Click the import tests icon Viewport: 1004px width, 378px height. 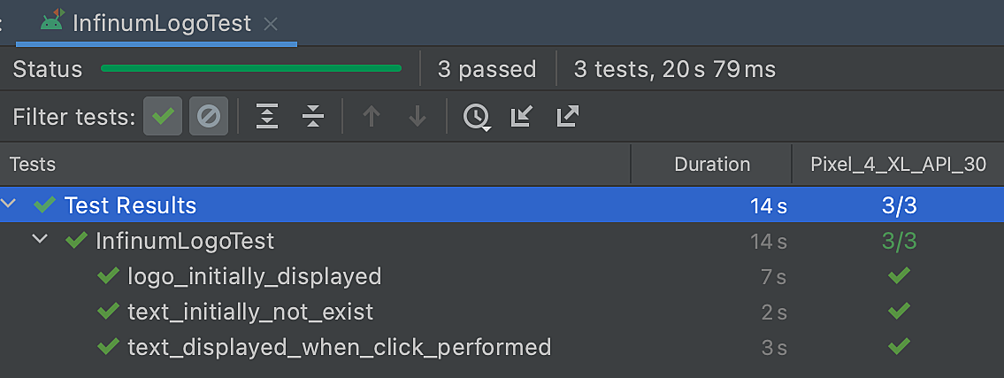(x=522, y=116)
